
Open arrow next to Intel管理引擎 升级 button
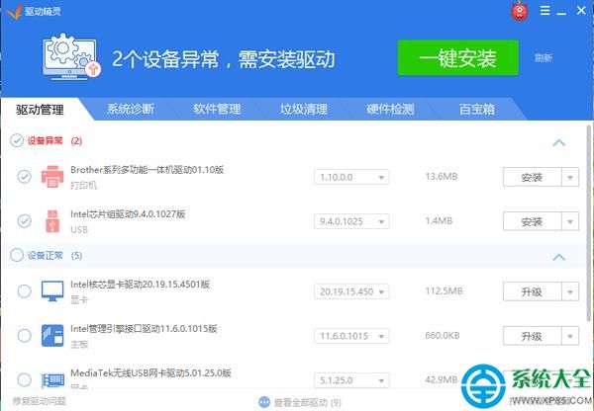[x=570, y=336]
